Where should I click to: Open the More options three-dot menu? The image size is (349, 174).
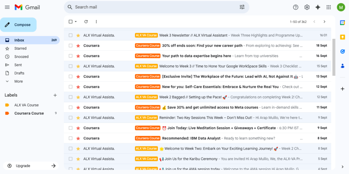tap(96, 21)
